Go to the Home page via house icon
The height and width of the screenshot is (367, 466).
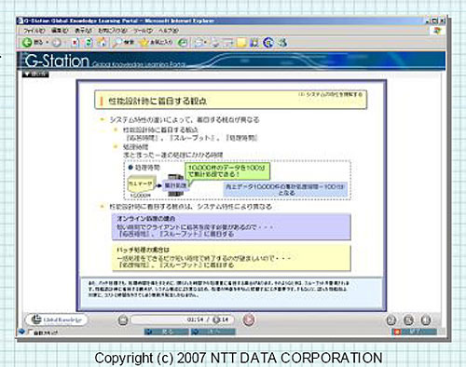pyautogui.click(x=102, y=43)
